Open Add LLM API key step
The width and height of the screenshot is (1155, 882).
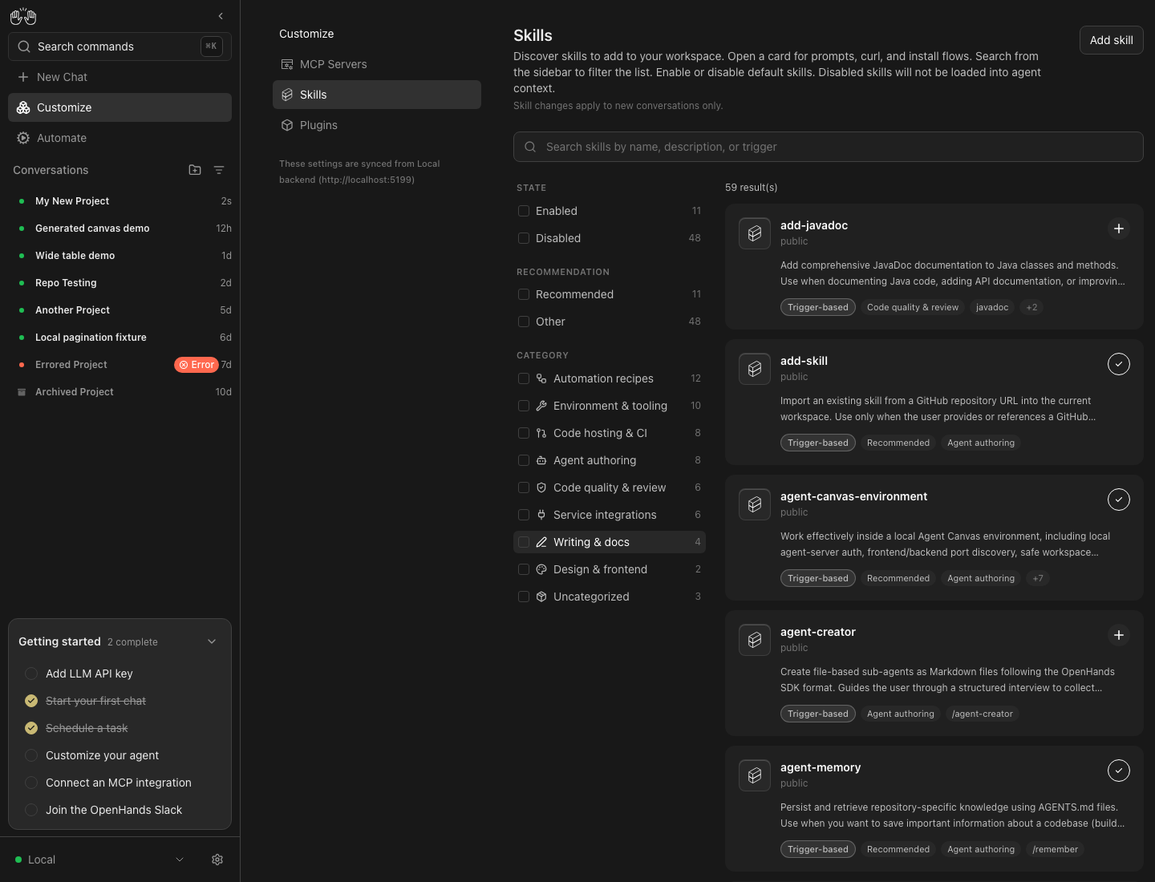coord(120,674)
